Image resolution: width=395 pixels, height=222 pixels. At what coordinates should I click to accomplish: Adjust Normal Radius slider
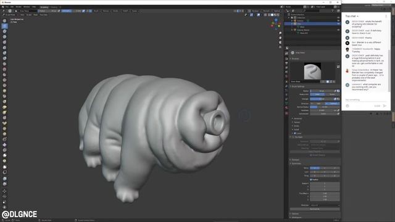pyautogui.click(x=325, y=107)
